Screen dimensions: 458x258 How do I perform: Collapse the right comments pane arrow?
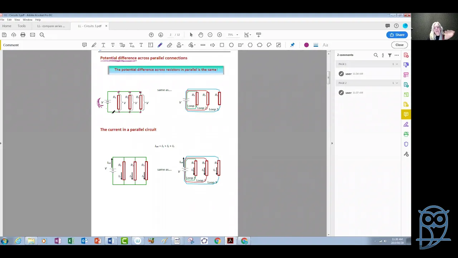[332, 143]
